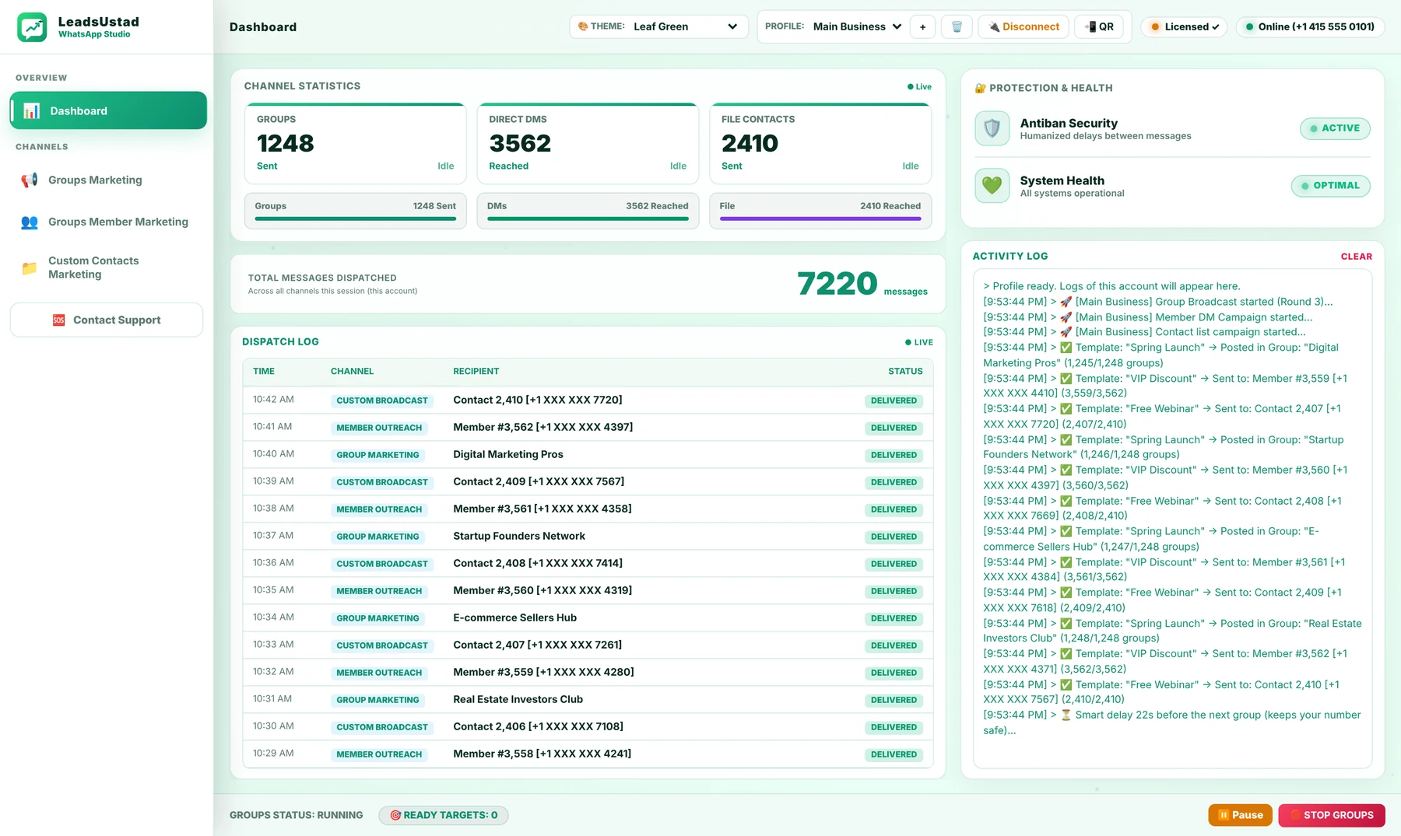
Task: Click the Groups Marketing megaphone icon
Action: pyautogui.click(x=30, y=180)
